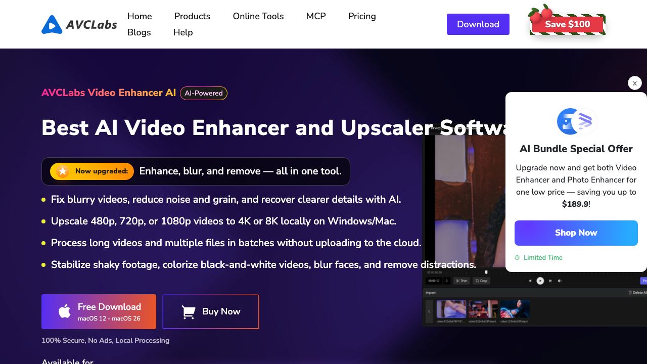Close the AI Bundle offer popup
The width and height of the screenshot is (647, 364).
(635, 83)
